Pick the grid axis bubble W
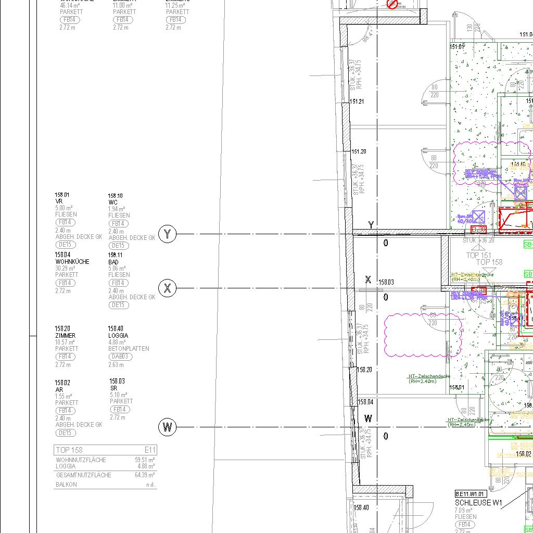 (x=167, y=427)
